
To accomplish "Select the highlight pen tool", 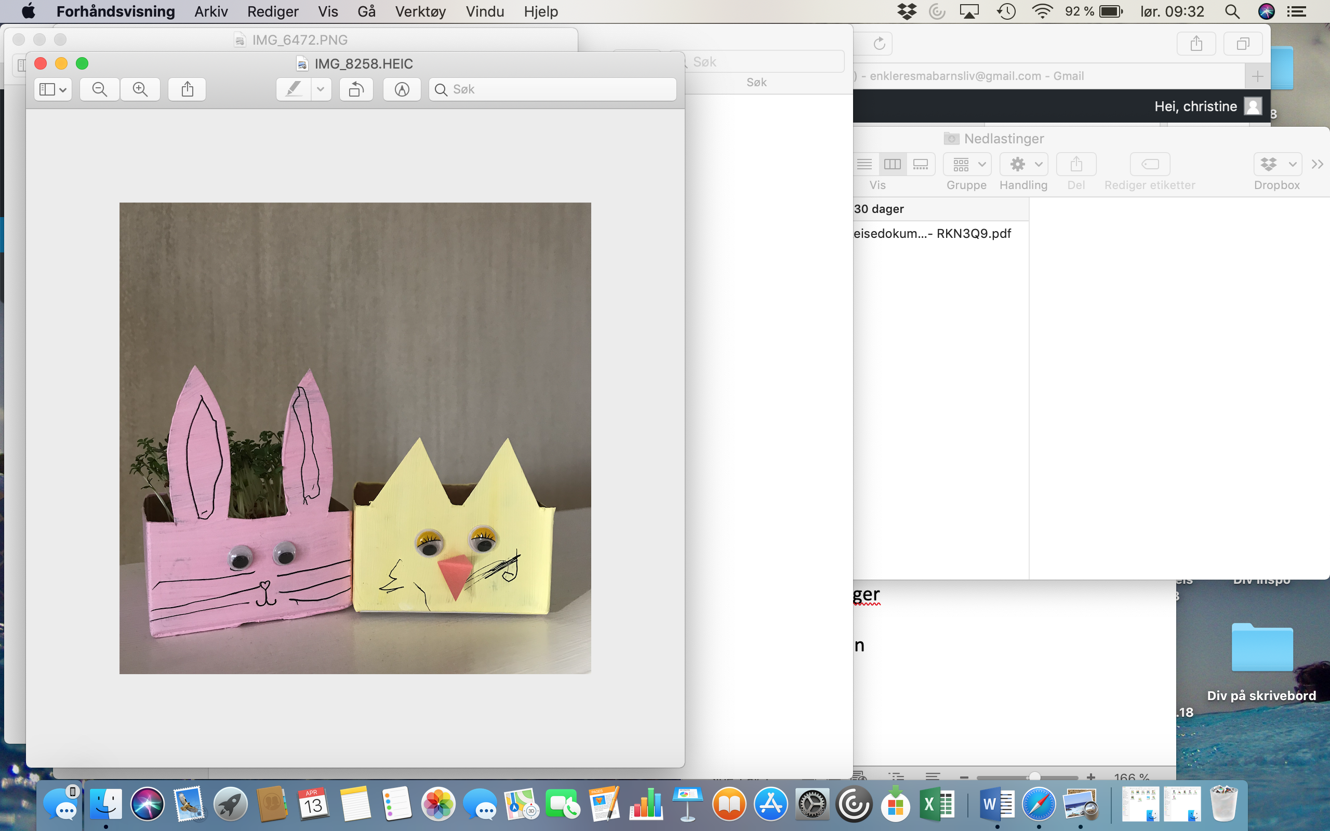I will [x=294, y=89].
